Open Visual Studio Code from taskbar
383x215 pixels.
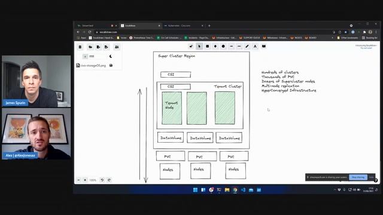pos(243,190)
